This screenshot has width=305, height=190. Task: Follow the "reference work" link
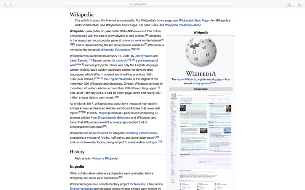point(132,40)
